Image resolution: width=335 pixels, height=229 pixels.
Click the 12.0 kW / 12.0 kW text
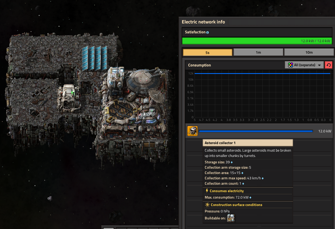point(316,41)
